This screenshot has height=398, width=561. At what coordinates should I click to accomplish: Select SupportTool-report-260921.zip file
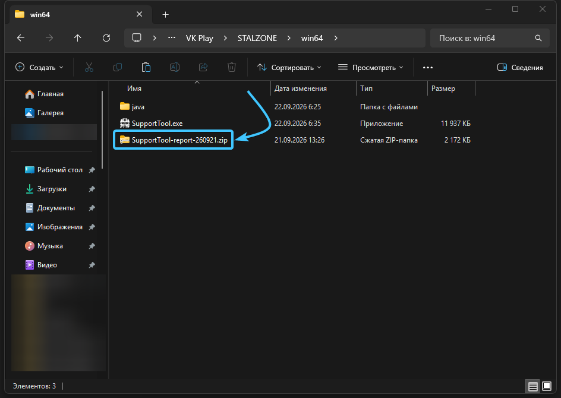(174, 140)
